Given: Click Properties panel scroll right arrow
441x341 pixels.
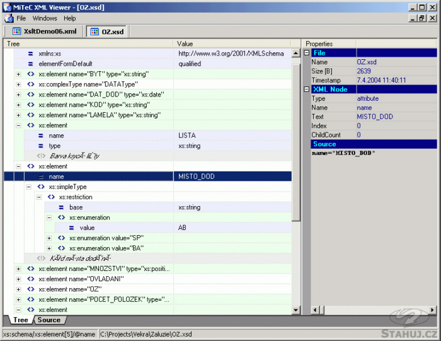Looking at the screenshot, I should (432, 309).
